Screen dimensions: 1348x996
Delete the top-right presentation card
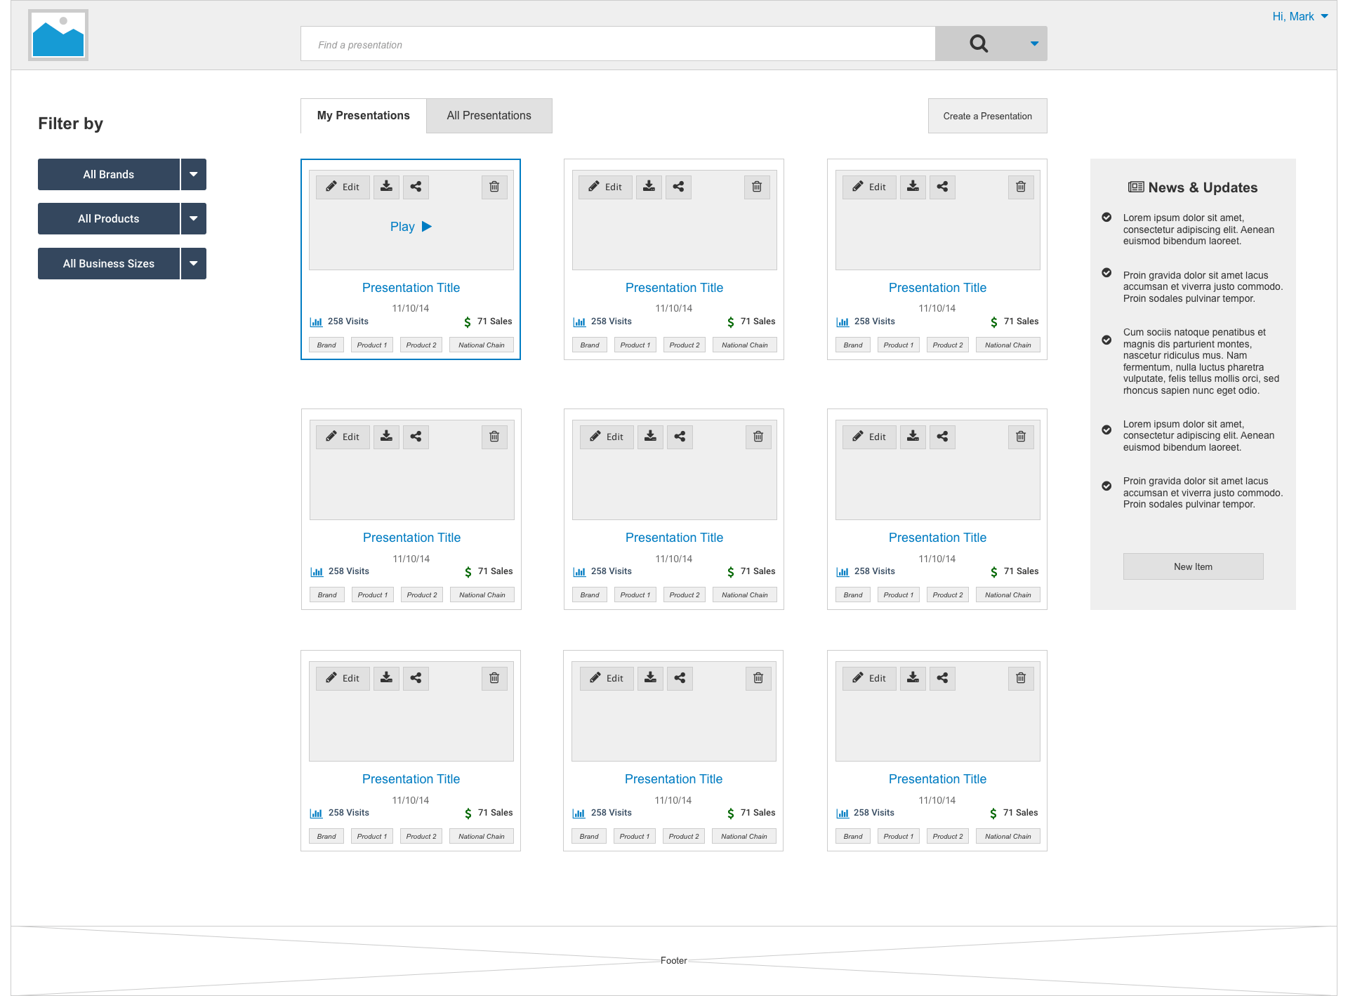click(x=1021, y=187)
